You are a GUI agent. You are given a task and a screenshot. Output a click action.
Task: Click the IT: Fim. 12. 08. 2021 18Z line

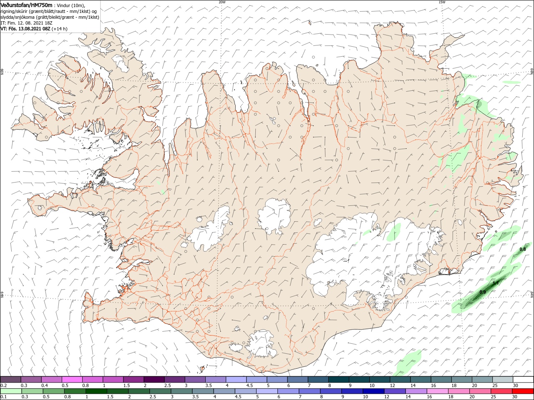pos(26,23)
